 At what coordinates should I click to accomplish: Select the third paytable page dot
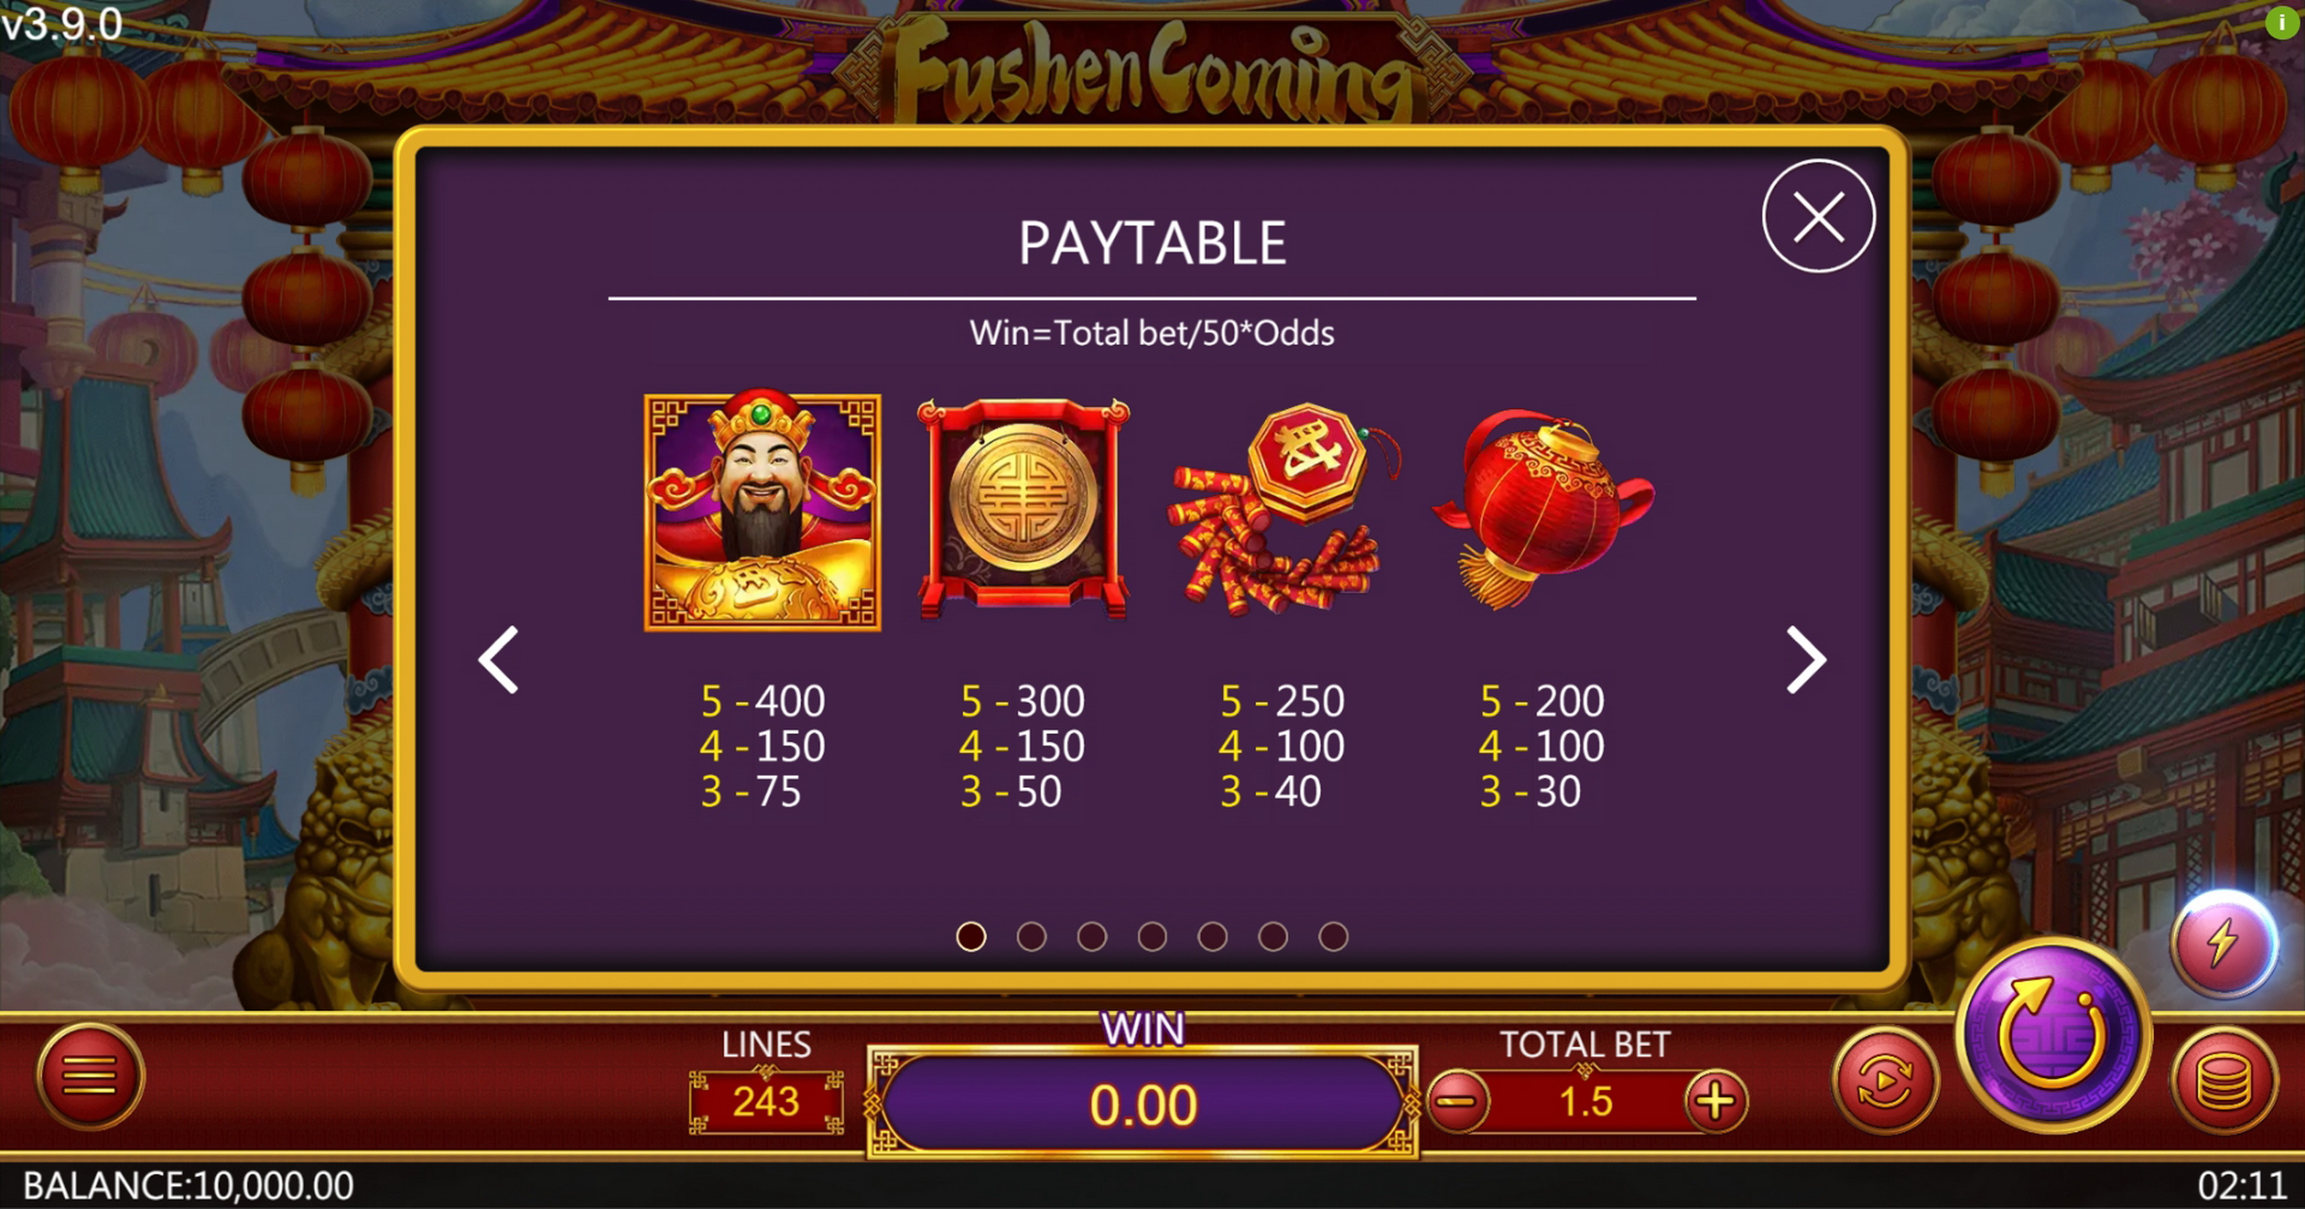click(x=1092, y=937)
